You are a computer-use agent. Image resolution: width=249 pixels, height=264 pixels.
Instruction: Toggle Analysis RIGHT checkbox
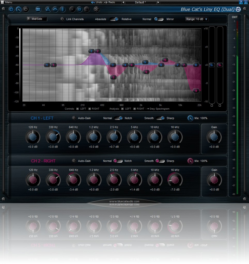(135, 109)
